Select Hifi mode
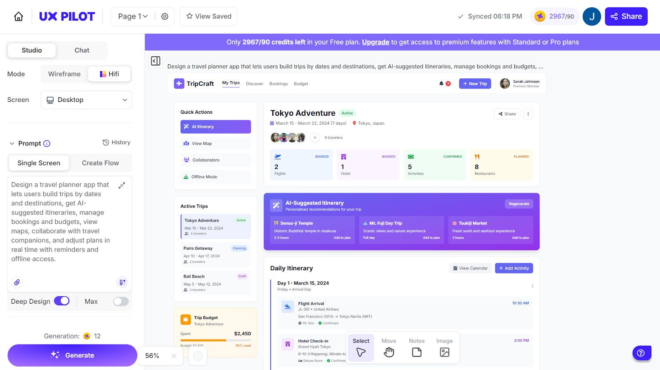Image resolution: width=660 pixels, height=370 pixels. [109, 74]
